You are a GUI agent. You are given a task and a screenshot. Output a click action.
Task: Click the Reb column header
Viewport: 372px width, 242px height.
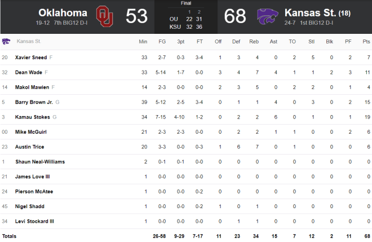(x=254, y=42)
